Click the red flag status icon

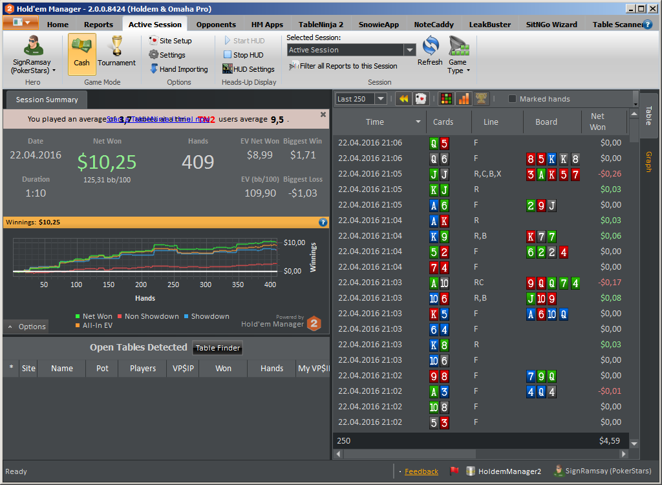click(454, 471)
